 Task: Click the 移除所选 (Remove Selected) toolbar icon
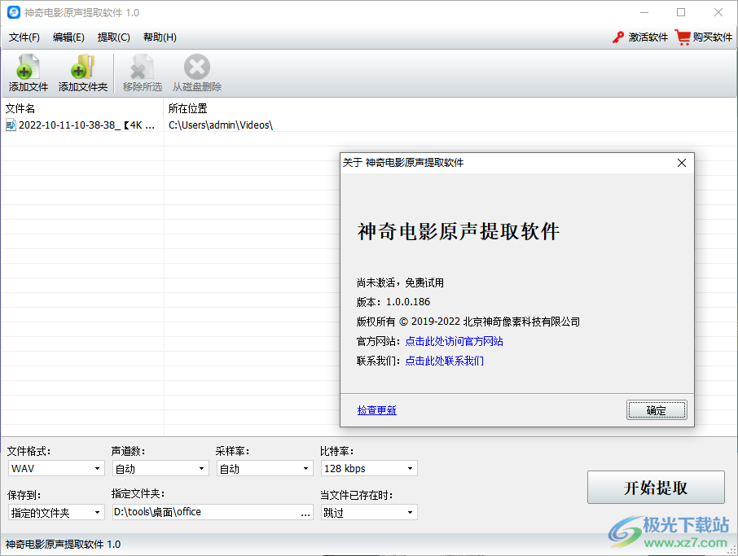(x=143, y=68)
